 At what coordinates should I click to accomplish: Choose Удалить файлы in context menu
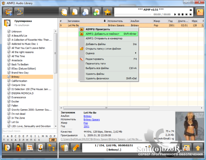click(109, 74)
